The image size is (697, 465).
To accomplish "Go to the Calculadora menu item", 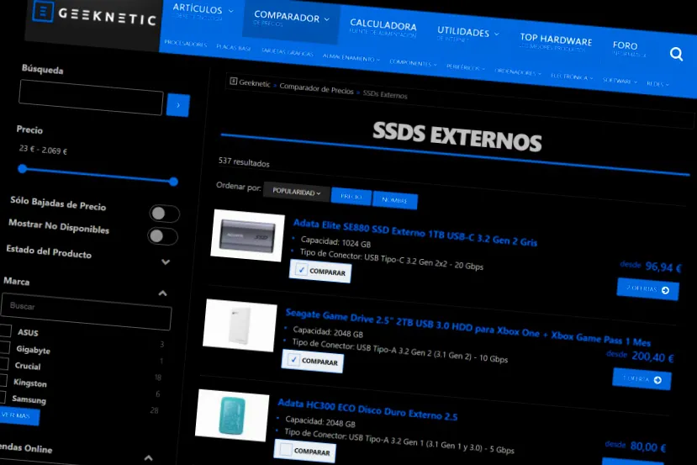I will pos(383,27).
